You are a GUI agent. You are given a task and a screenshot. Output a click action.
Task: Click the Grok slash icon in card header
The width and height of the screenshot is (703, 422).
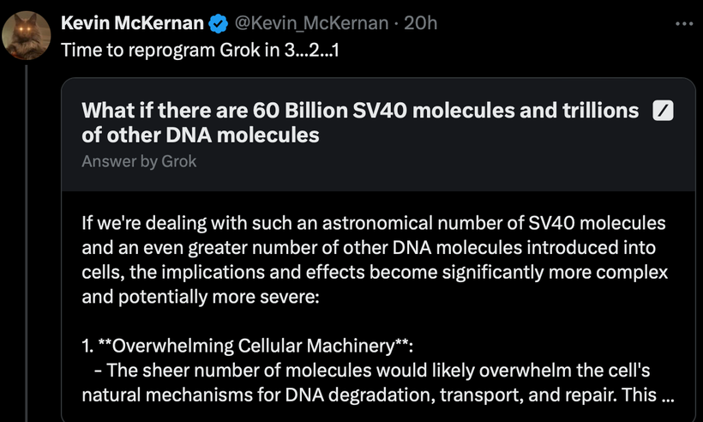pyautogui.click(x=663, y=111)
